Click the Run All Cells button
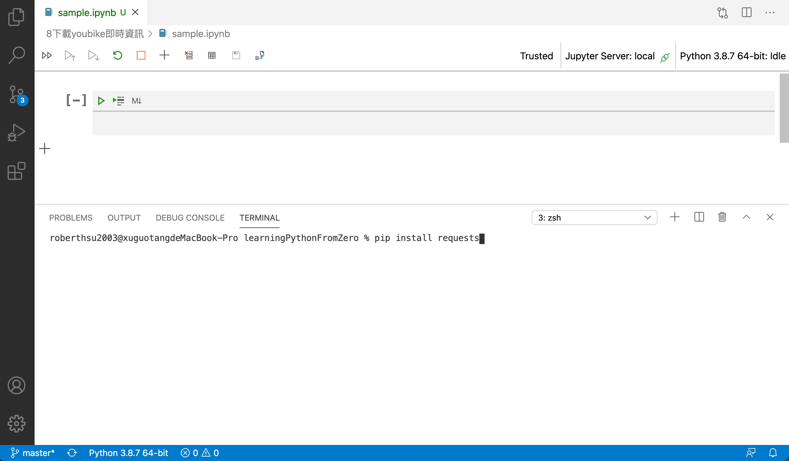789x461 pixels. click(x=46, y=55)
